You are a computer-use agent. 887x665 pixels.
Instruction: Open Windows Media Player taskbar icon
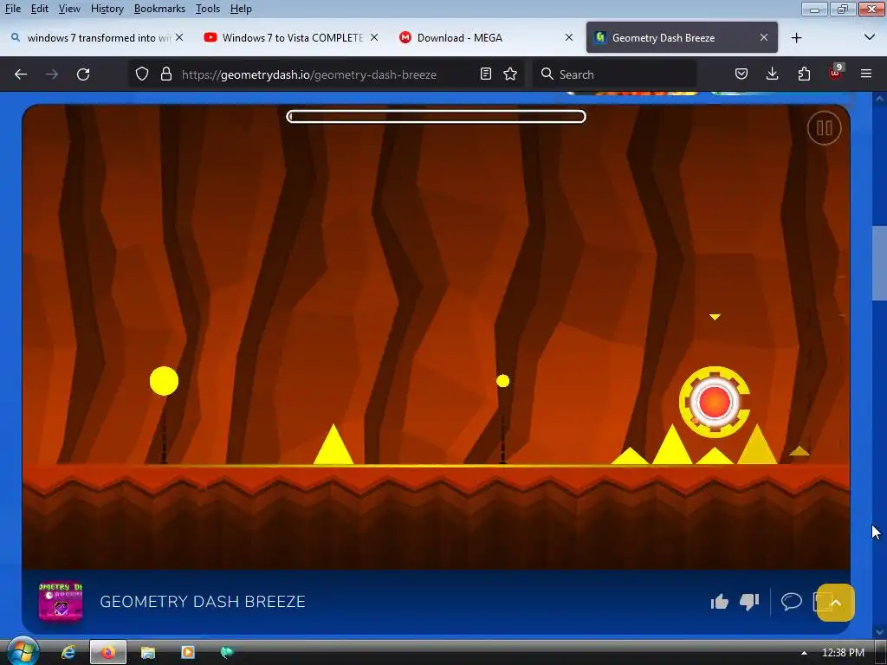click(x=187, y=653)
